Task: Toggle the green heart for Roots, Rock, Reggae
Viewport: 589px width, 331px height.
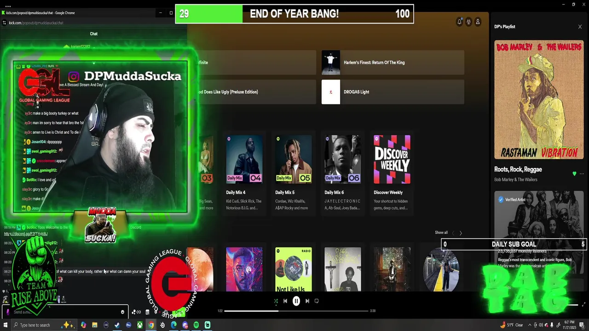Action: 574,174
